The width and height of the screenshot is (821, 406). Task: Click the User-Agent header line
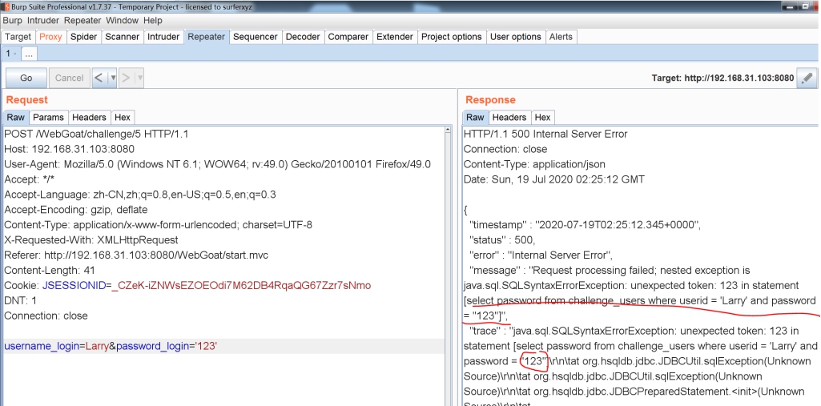pyautogui.click(x=217, y=164)
